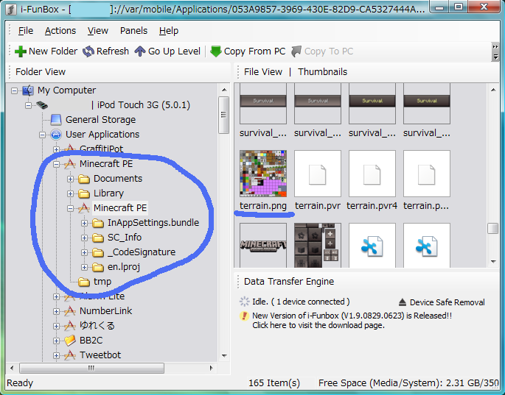
Task: Click the SC_Info folder icon
Action: (97, 238)
